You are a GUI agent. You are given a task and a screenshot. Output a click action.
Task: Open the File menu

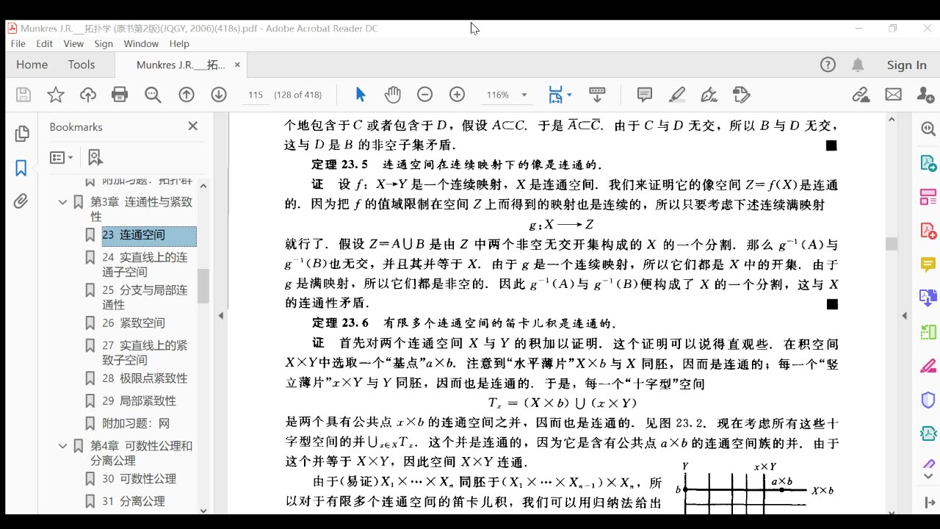coord(18,43)
